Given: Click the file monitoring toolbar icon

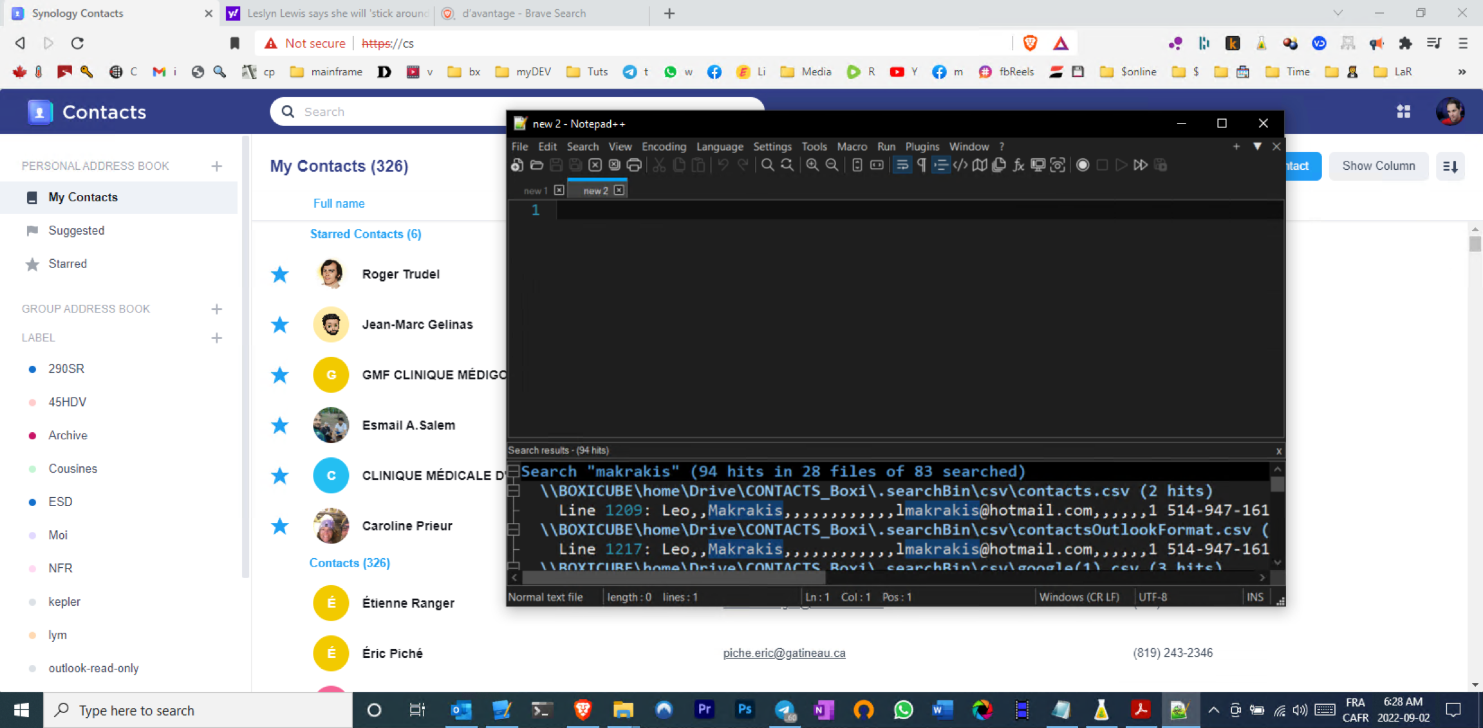Looking at the screenshot, I should click(1058, 165).
